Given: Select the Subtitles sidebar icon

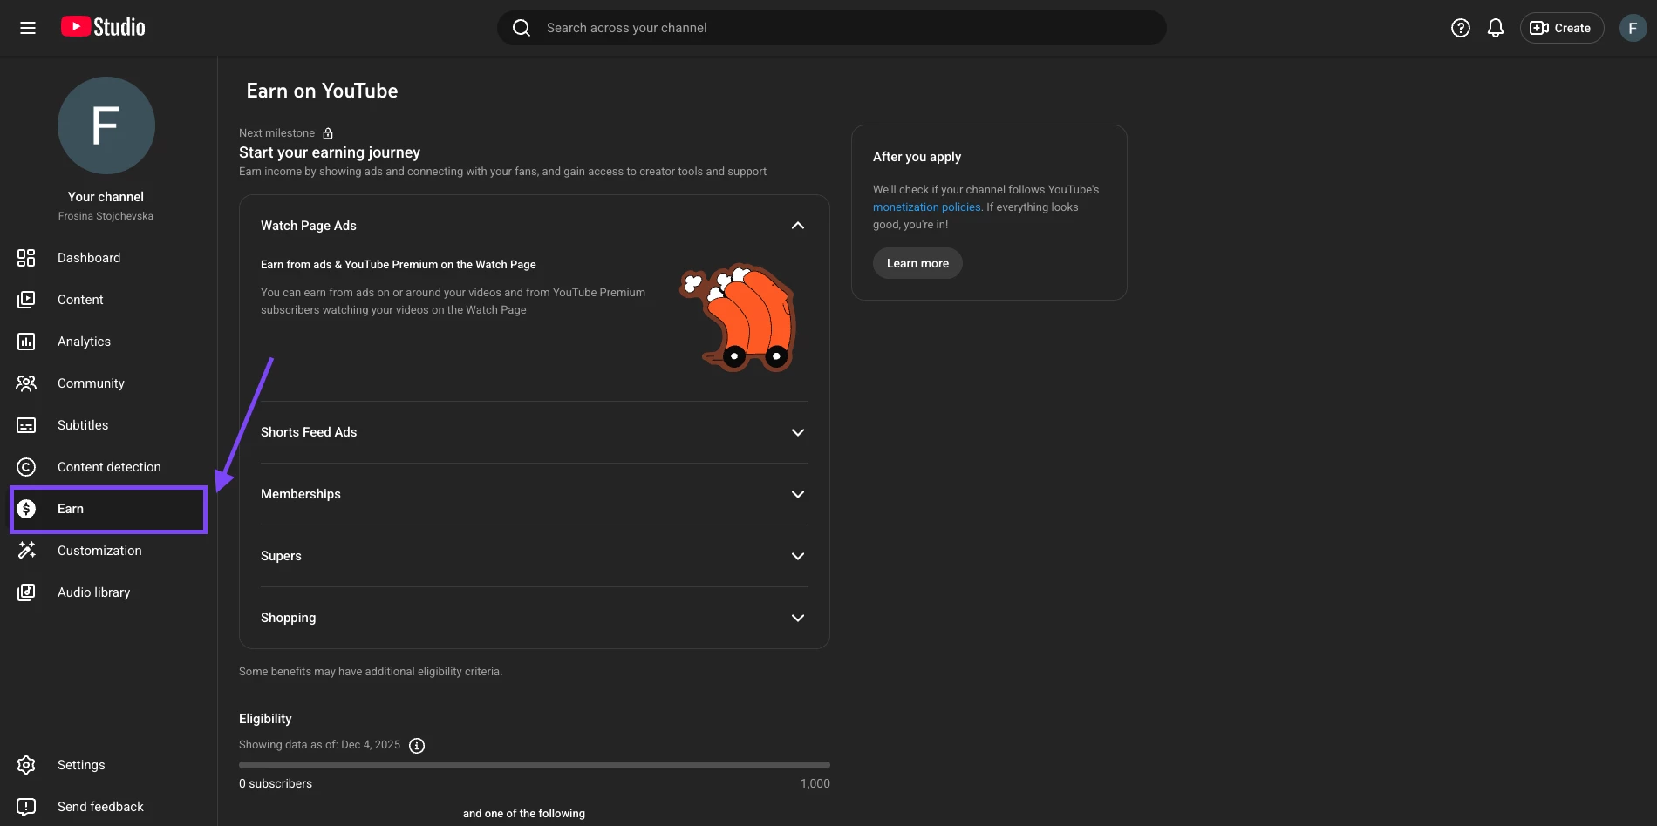Looking at the screenshot, I should [x=26, y=425].
